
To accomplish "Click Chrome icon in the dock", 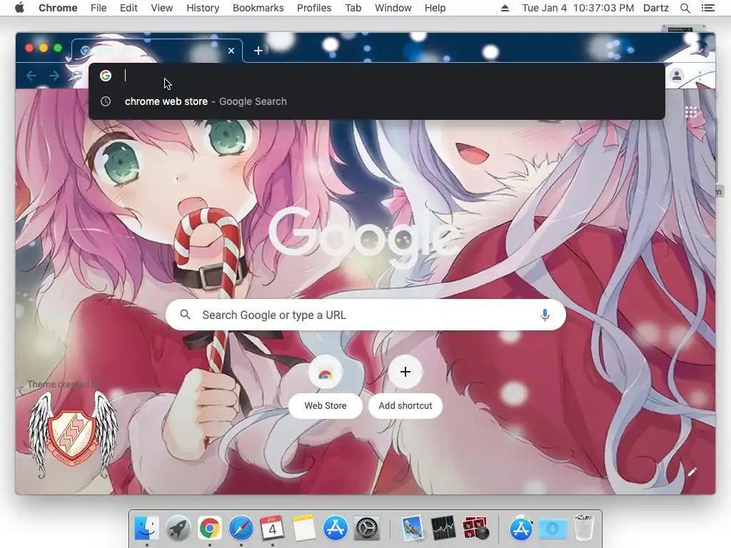I will point(209,528).
